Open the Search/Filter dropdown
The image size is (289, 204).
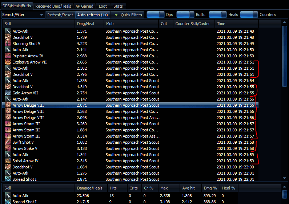23,15
